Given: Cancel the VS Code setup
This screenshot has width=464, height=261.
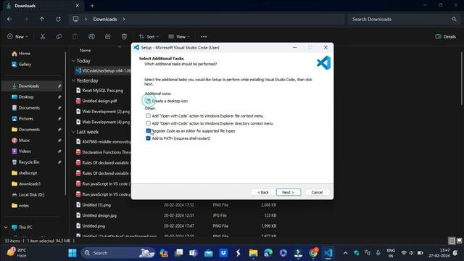Looking at the screenshot, I should pyautogui.click(x=317, y=192).
